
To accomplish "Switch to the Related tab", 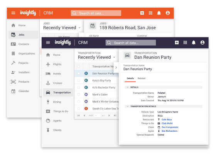I will pos(142,78).
